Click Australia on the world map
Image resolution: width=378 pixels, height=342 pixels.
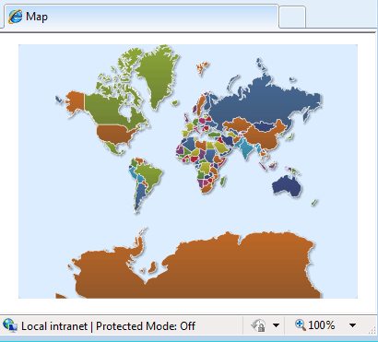pos(287,186)
